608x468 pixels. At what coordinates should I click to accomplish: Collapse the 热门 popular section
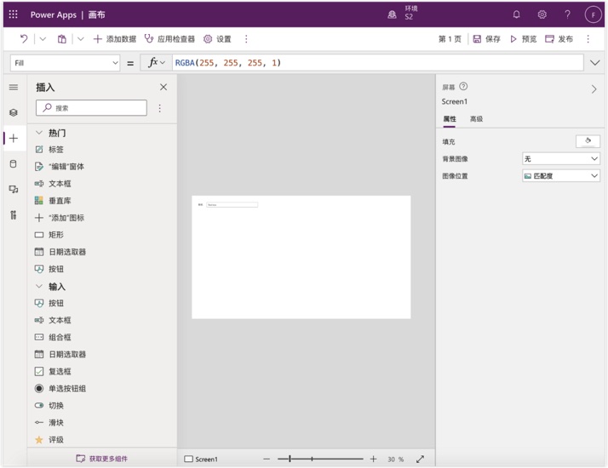coord(39,133)
